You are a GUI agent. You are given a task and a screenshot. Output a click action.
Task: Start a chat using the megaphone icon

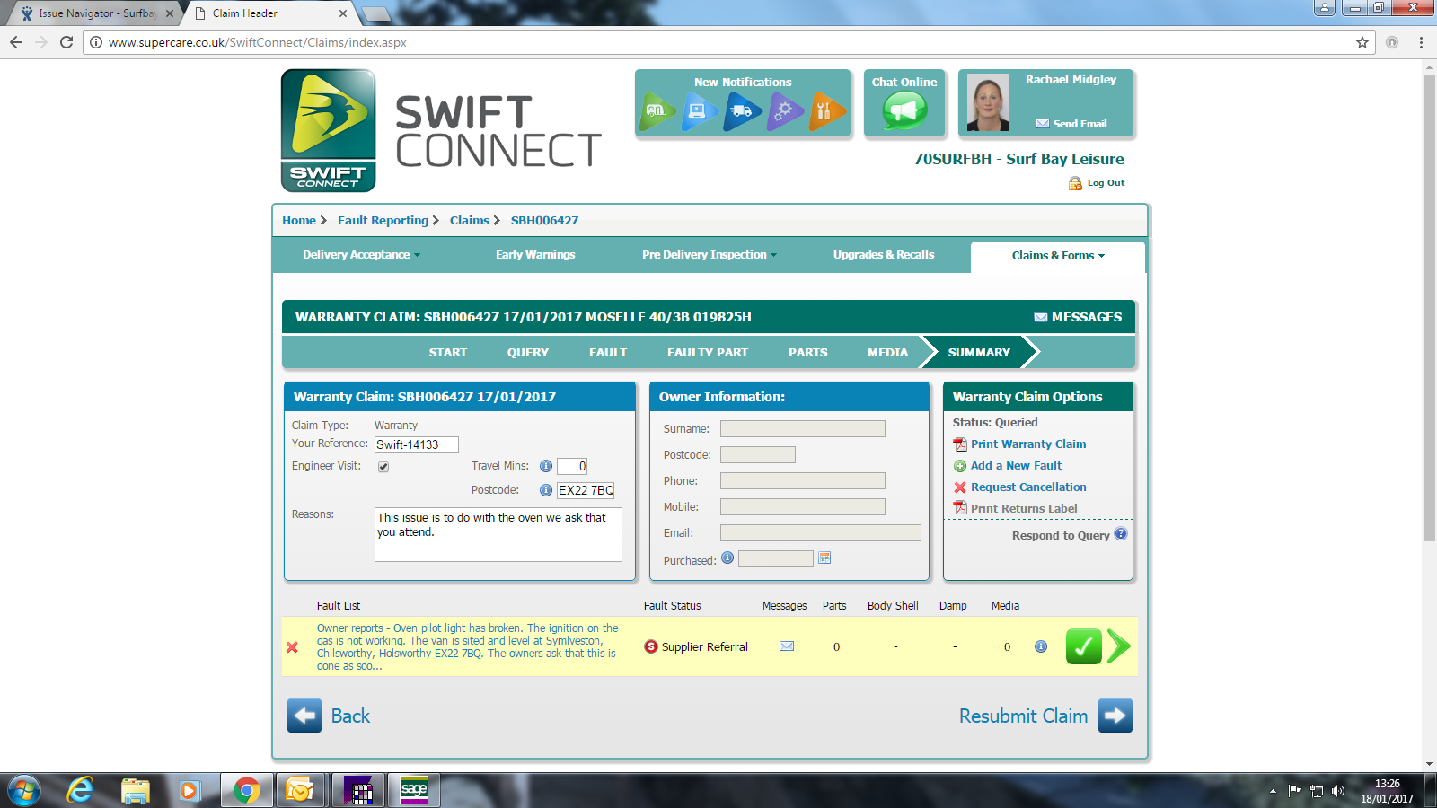pos(904,112)
